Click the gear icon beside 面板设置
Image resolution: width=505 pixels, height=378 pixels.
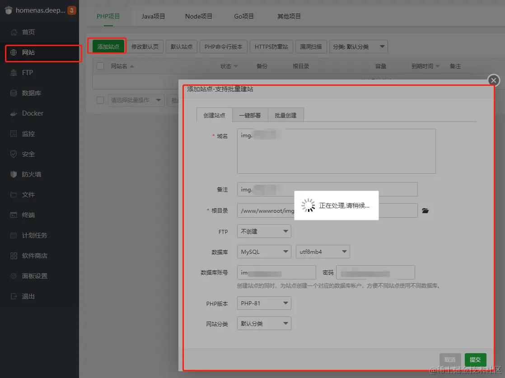14,276
